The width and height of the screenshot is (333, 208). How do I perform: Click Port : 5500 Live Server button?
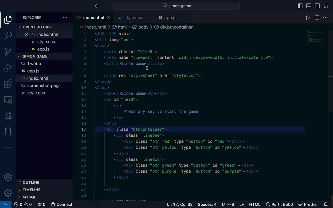[279, 204]
